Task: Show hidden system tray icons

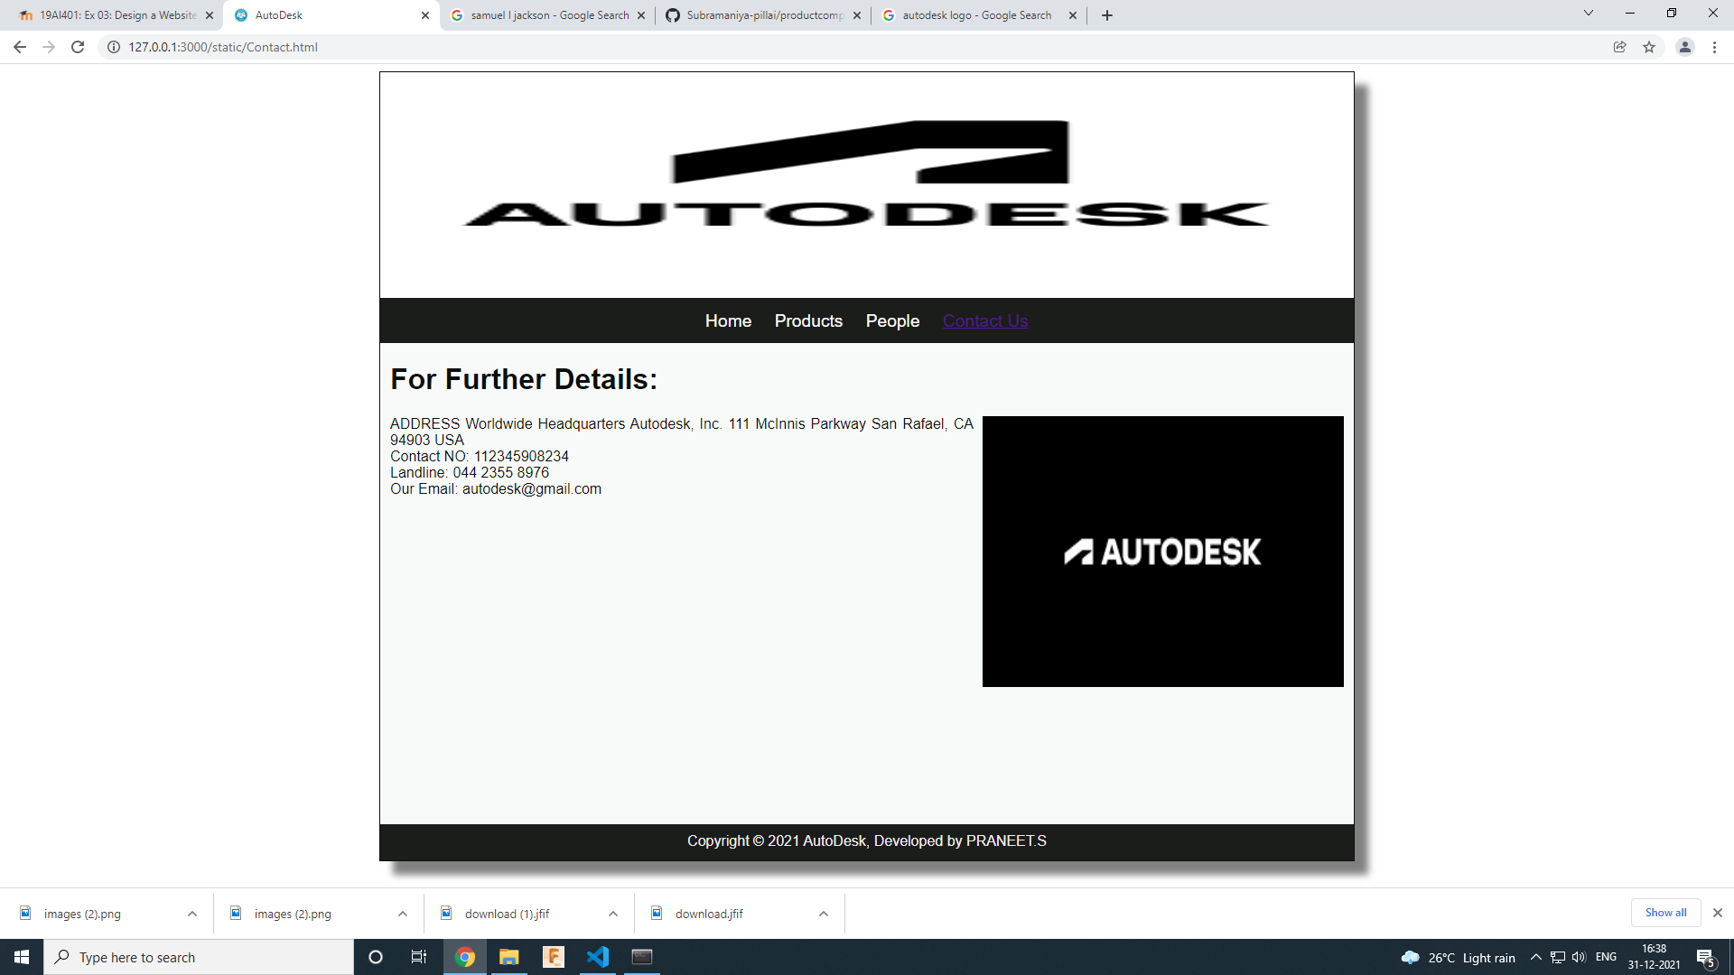Action: [x=1535, y=957]
